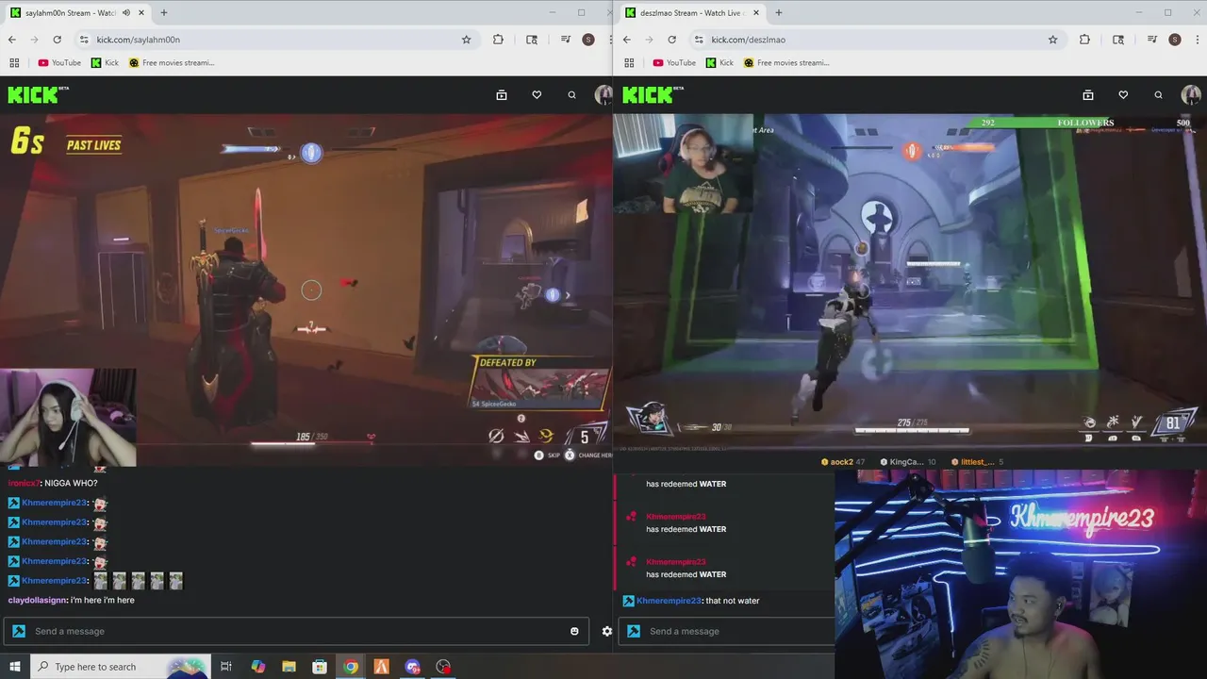Click claydollasignn username in left chat
The image size is (1207, 679).
tap(37, 600)
